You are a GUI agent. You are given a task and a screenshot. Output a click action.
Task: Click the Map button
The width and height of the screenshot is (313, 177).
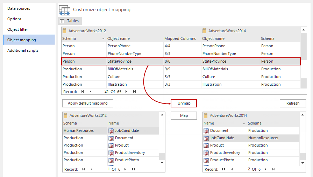tap(184, 115)
